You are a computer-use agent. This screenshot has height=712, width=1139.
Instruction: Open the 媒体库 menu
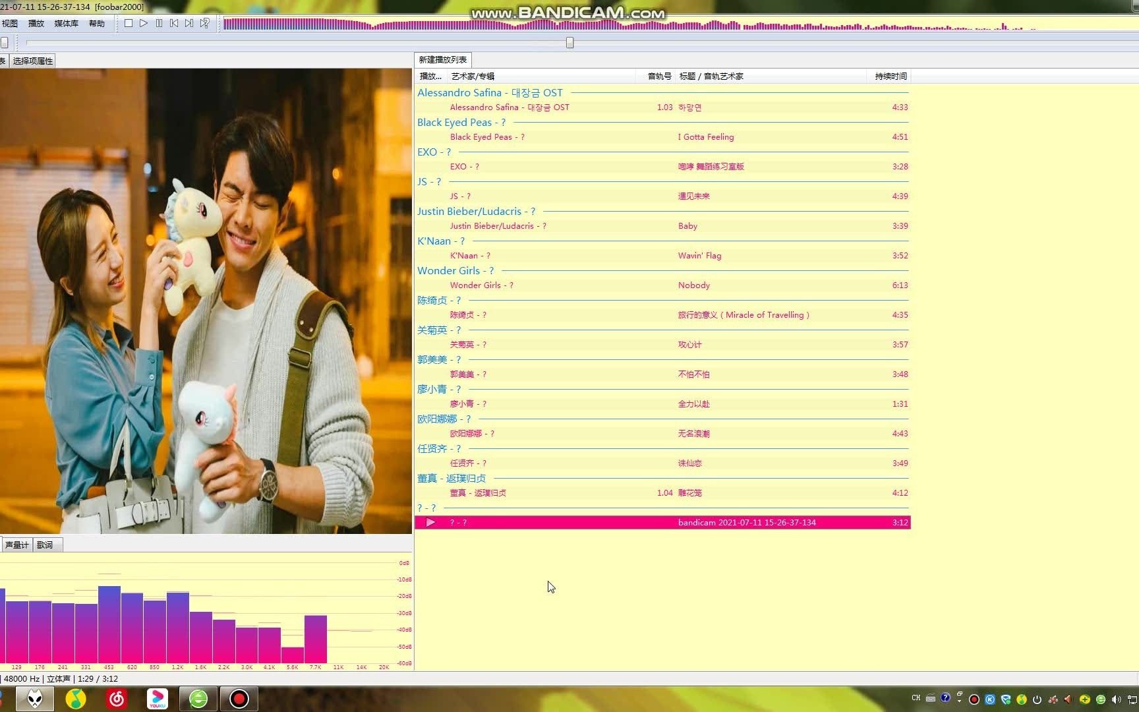[x=66, y=24]
